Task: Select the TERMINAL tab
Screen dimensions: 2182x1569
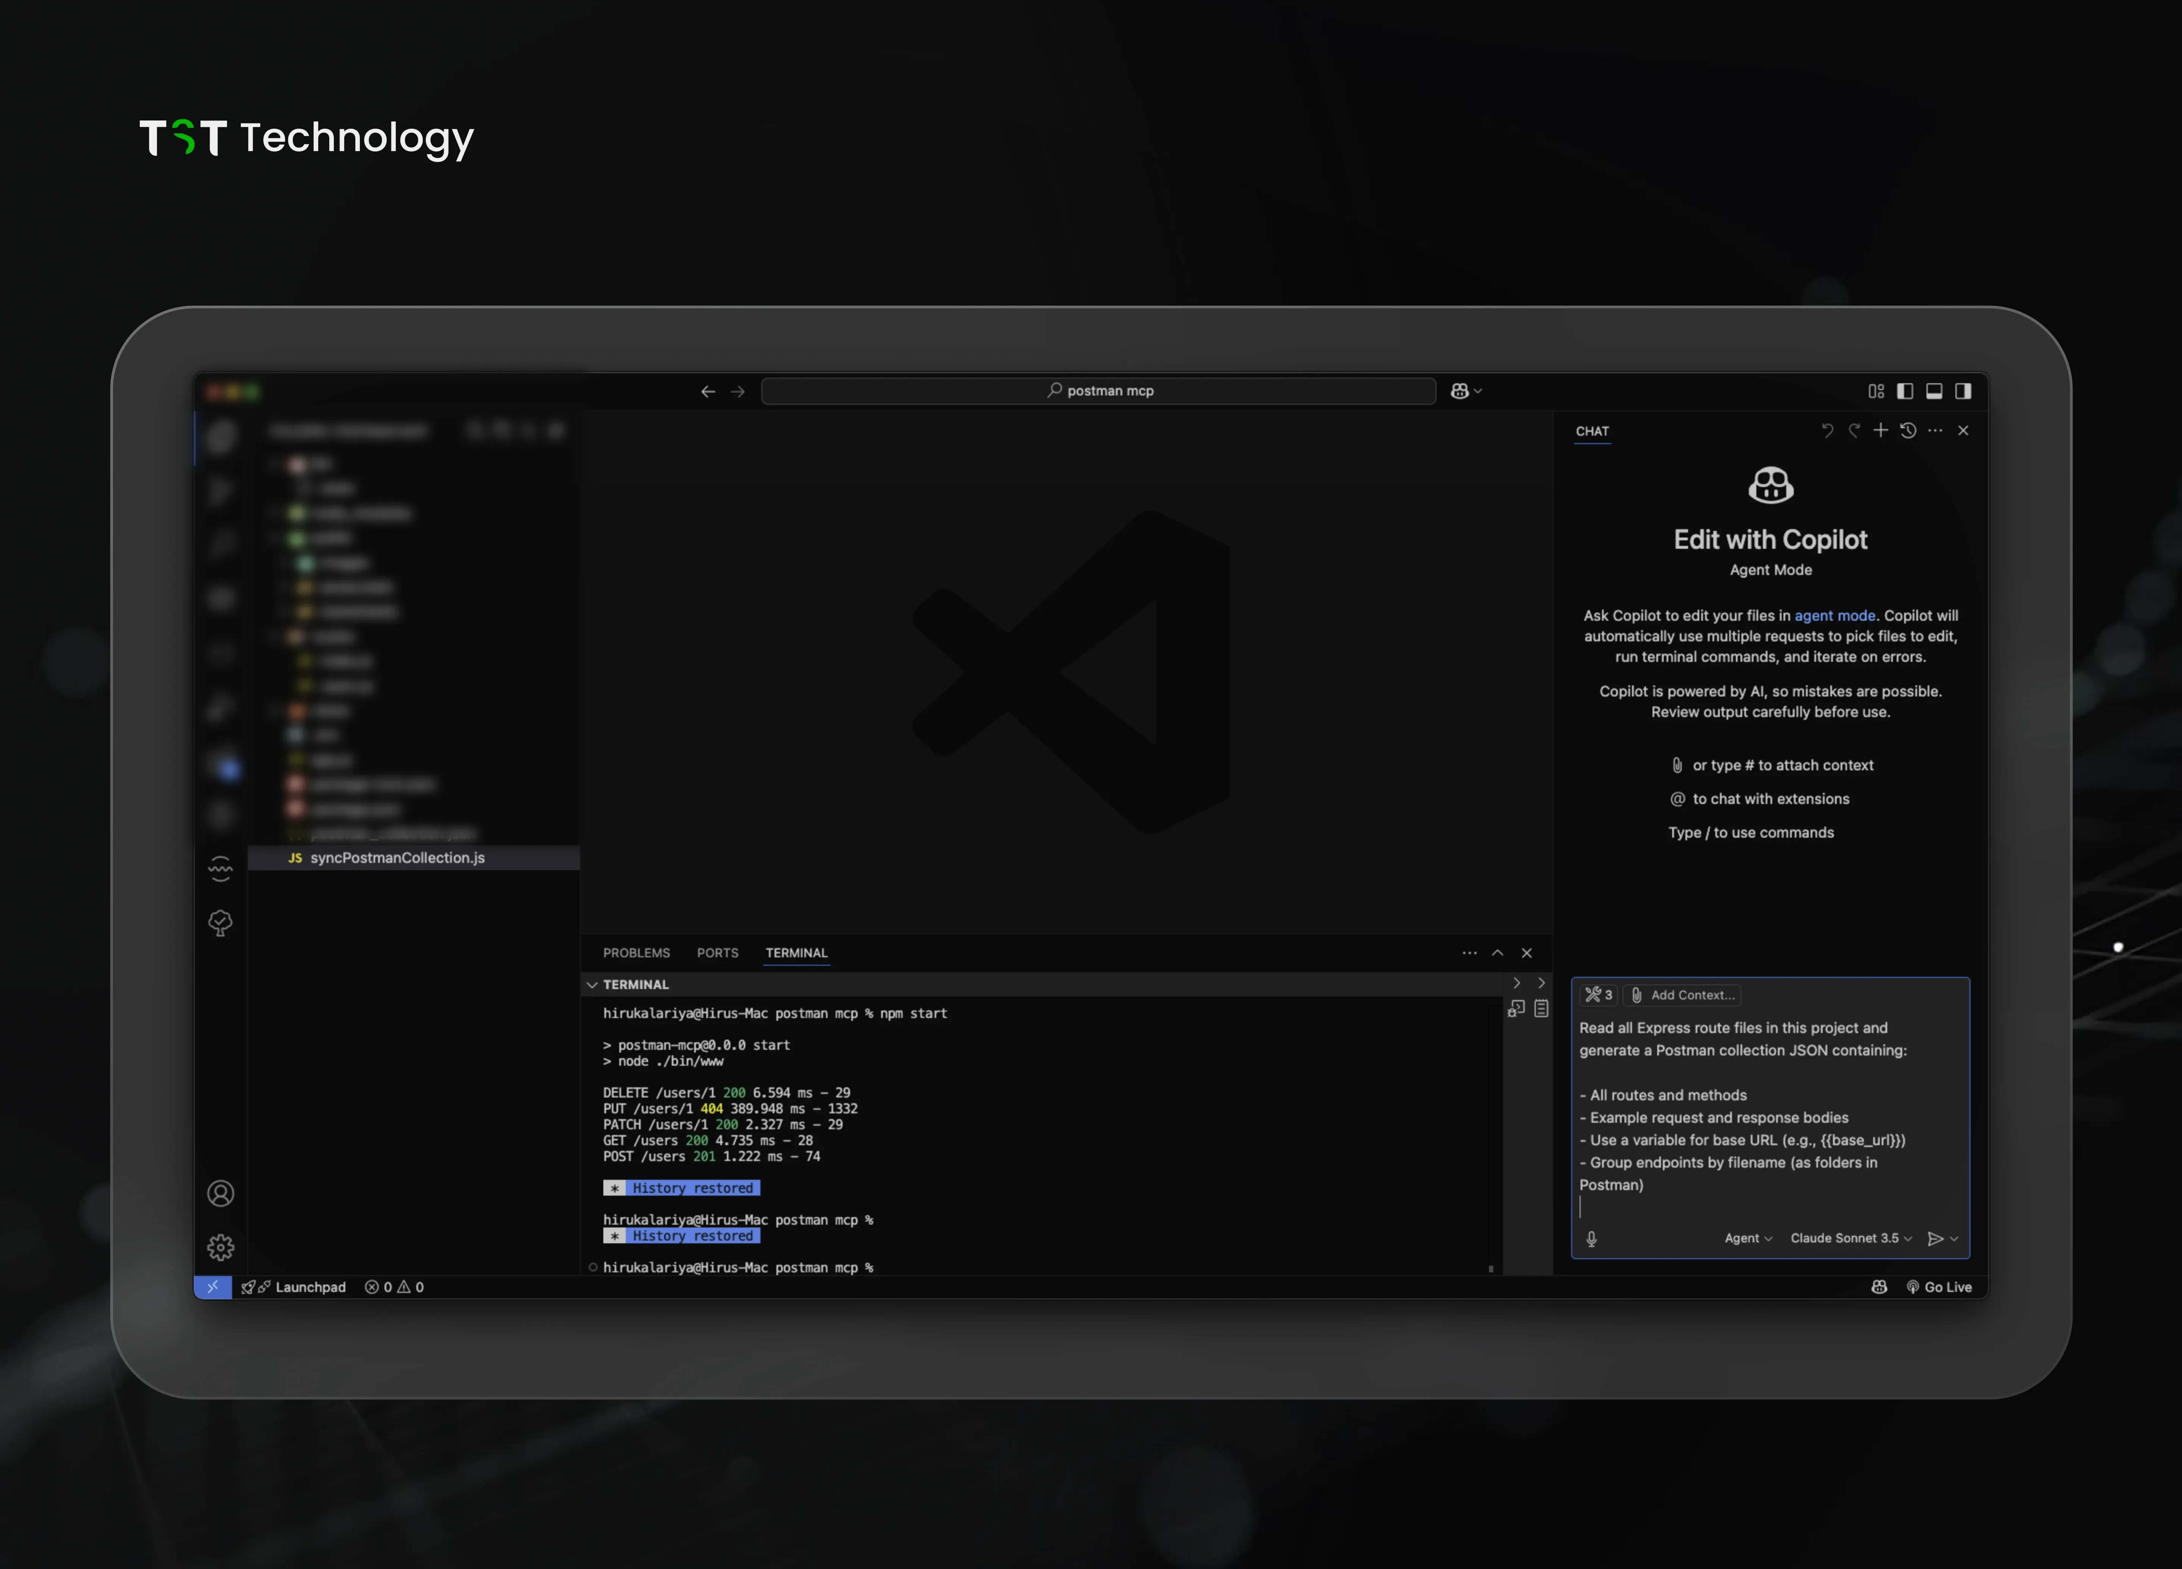Action: pyautogui.click(x=797, y=952)
